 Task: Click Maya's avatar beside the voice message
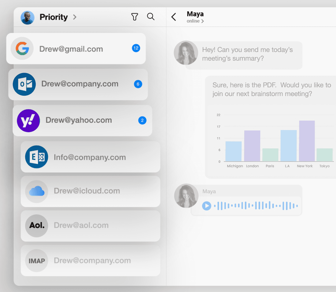[186, 196]
